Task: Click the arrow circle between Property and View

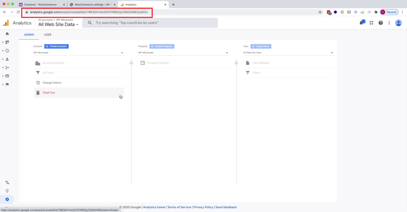Action: pyautogui.click(x=236, y=63)
